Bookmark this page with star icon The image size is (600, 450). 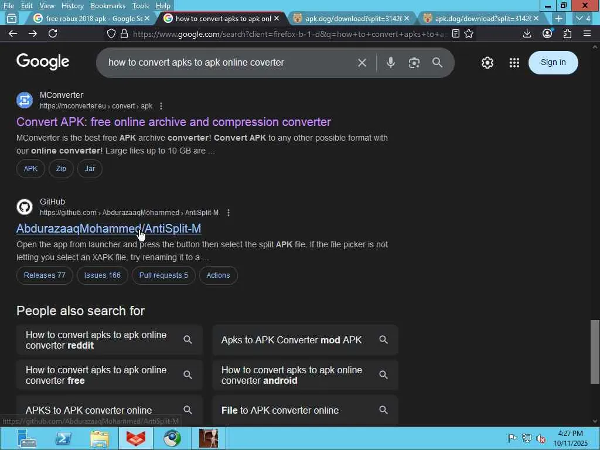click(469, 33)
